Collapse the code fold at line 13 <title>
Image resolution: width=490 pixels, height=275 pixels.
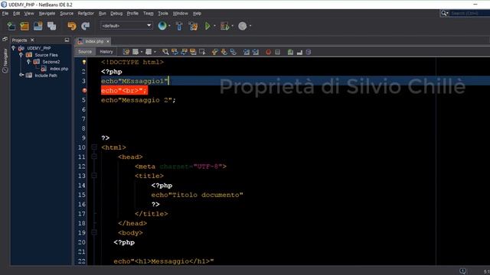pos(94,176)
